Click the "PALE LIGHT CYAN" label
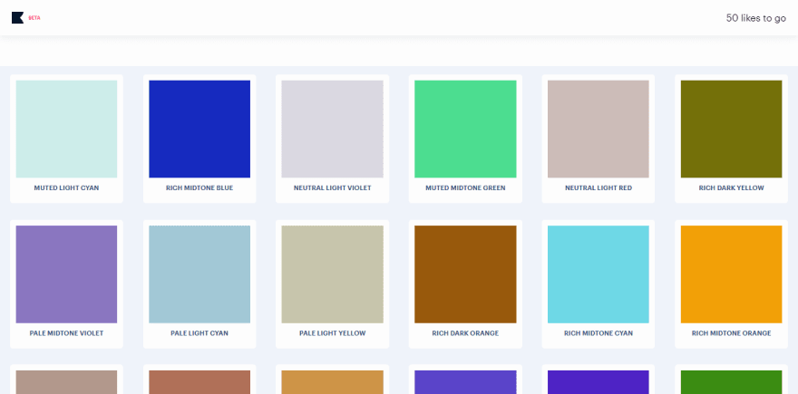Image resolution: width=798 pixels, height=394 pixels. point(199,333)
